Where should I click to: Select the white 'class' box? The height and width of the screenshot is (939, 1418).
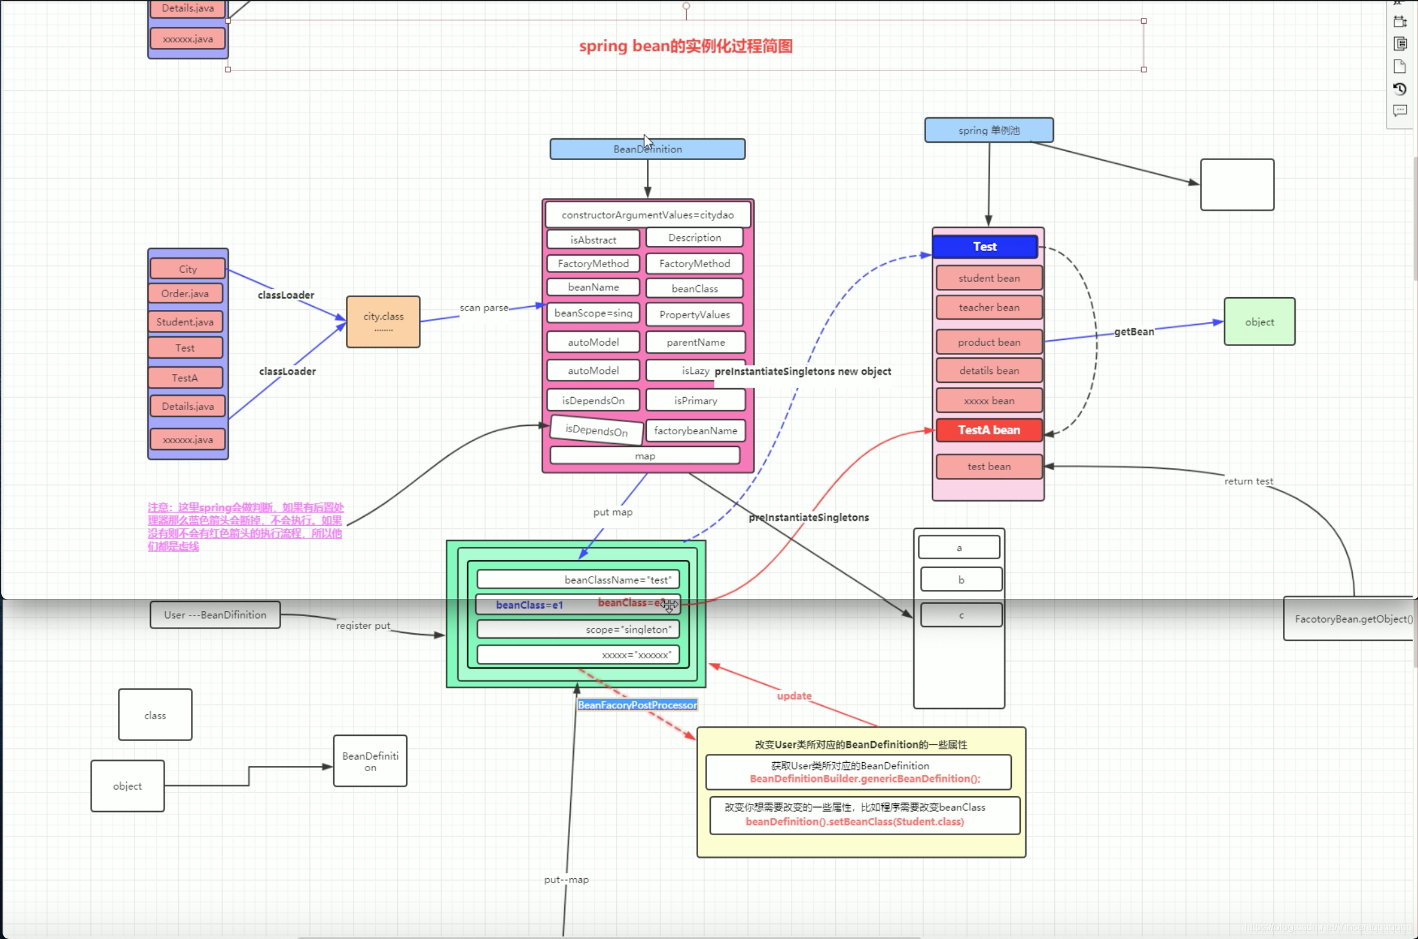(x=155, y=715)
